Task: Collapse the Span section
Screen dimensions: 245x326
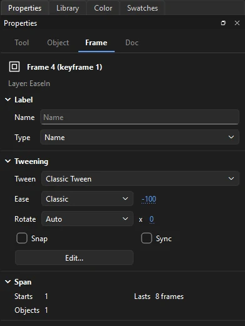Action: tap(8, 282)
